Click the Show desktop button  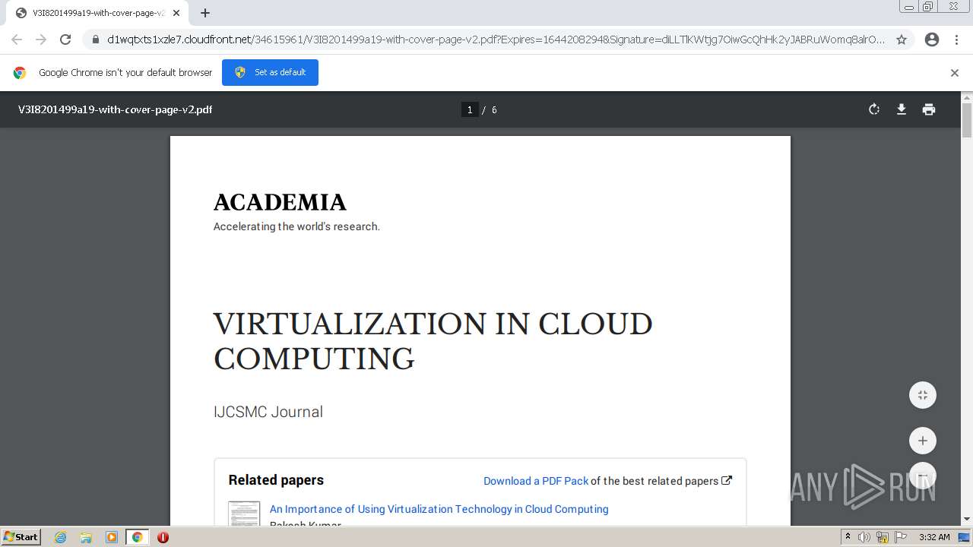tap(965, 537)
